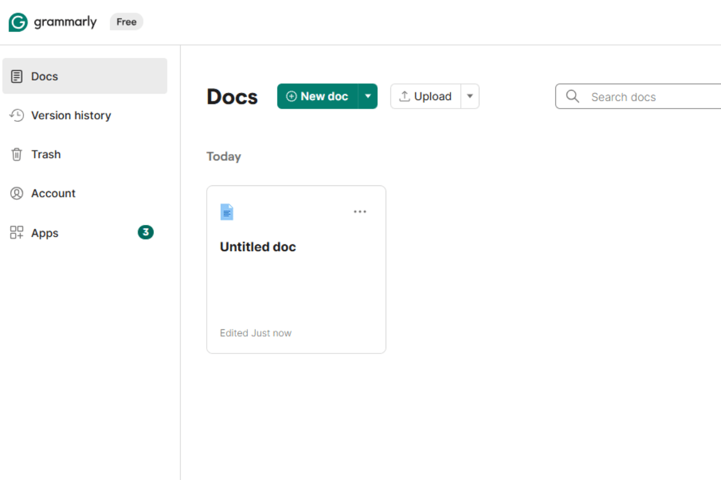Switch to the Version history section
This screenshot has height=480, width=721.
[x=70, y=115]
